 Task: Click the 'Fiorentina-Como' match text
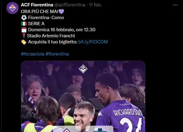tap(46, 18)
